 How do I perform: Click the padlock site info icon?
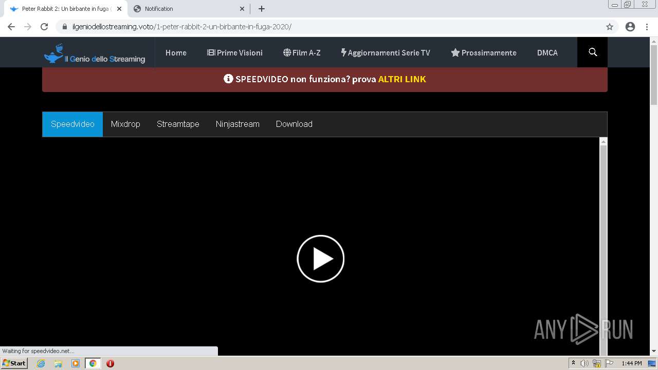coord(65,27)
